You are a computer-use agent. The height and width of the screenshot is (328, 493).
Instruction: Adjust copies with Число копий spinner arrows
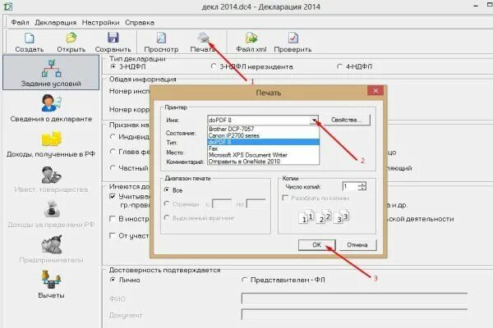point(362,186)
